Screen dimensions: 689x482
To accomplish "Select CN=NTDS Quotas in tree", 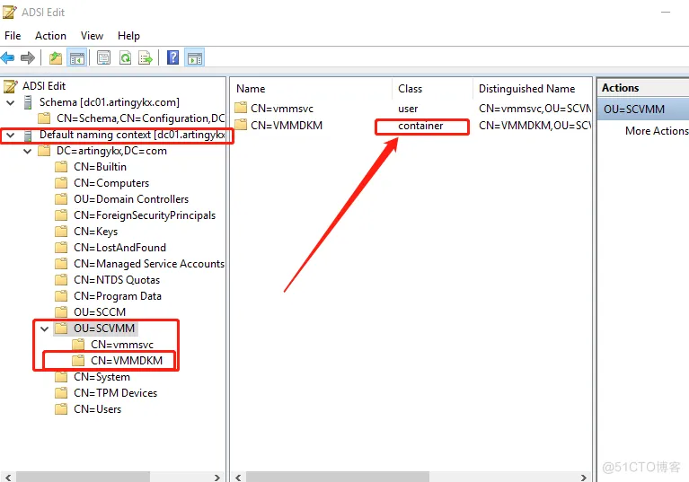I will coord(117,280).
